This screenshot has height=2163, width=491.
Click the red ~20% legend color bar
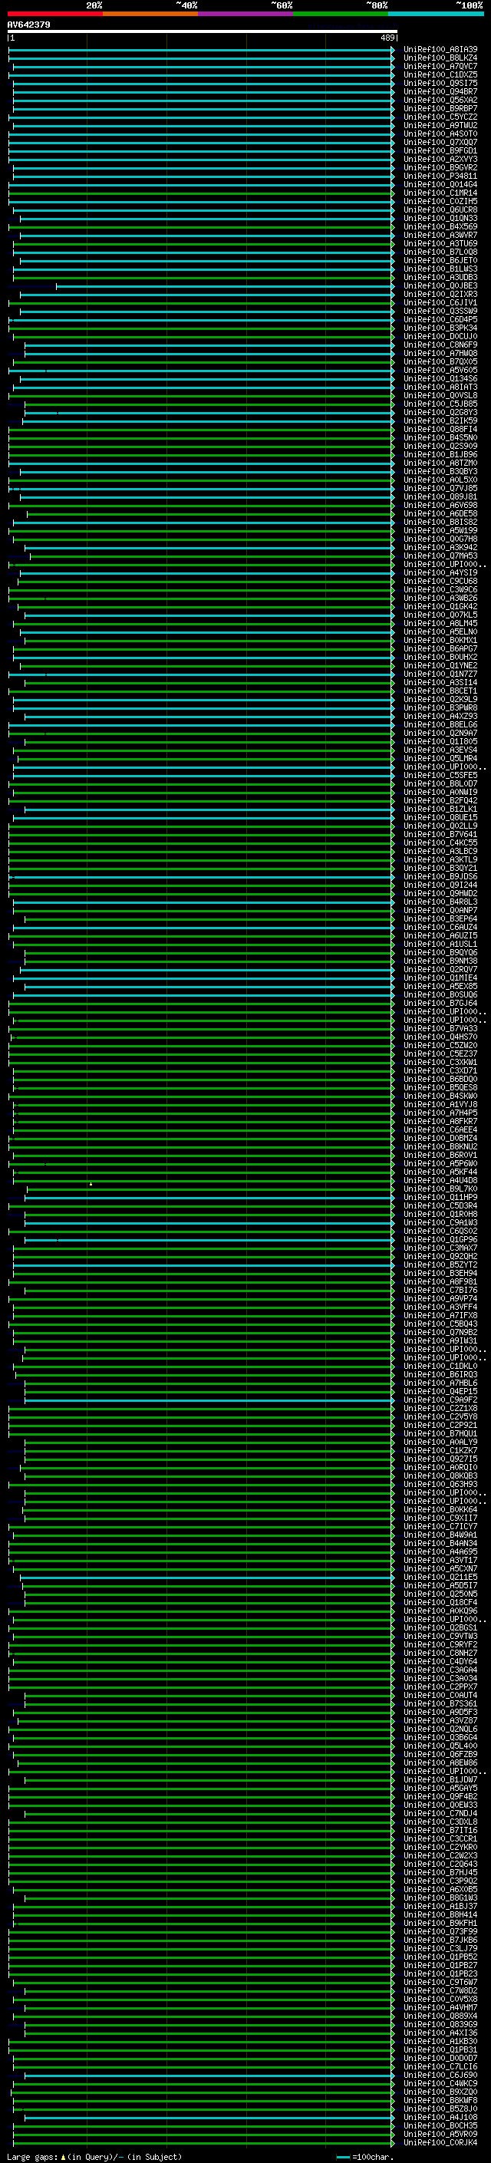pyautogui.click(x=54, y=14)
